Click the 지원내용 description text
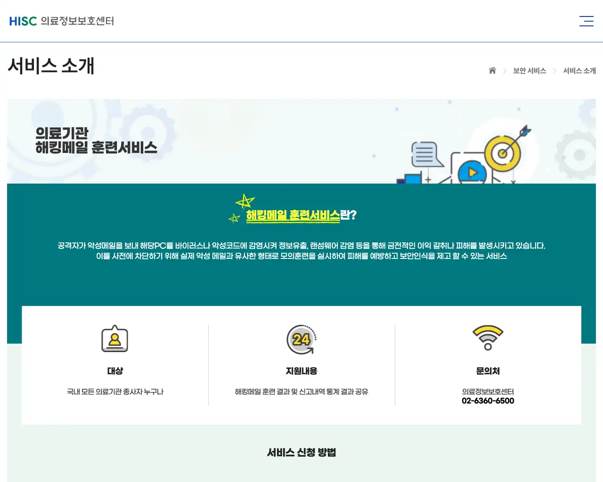603x482 pixels. point(301,392)
